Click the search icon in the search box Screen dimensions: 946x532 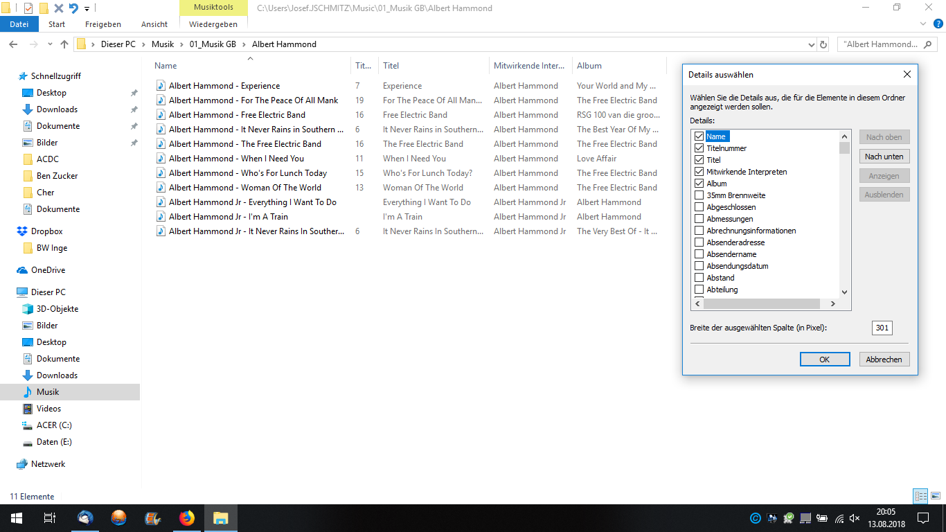(x=928, y=44)
